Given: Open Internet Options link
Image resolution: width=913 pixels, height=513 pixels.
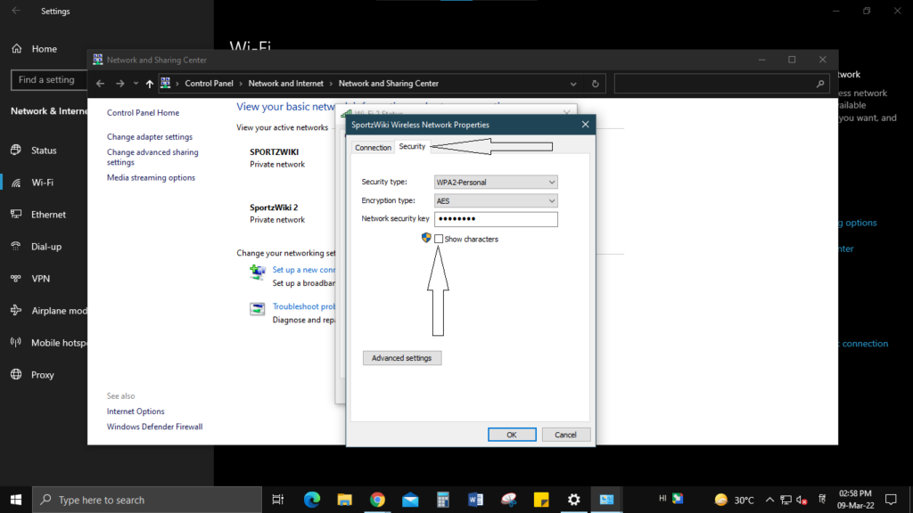Looking at the screenshot, I should coord(136,411).
